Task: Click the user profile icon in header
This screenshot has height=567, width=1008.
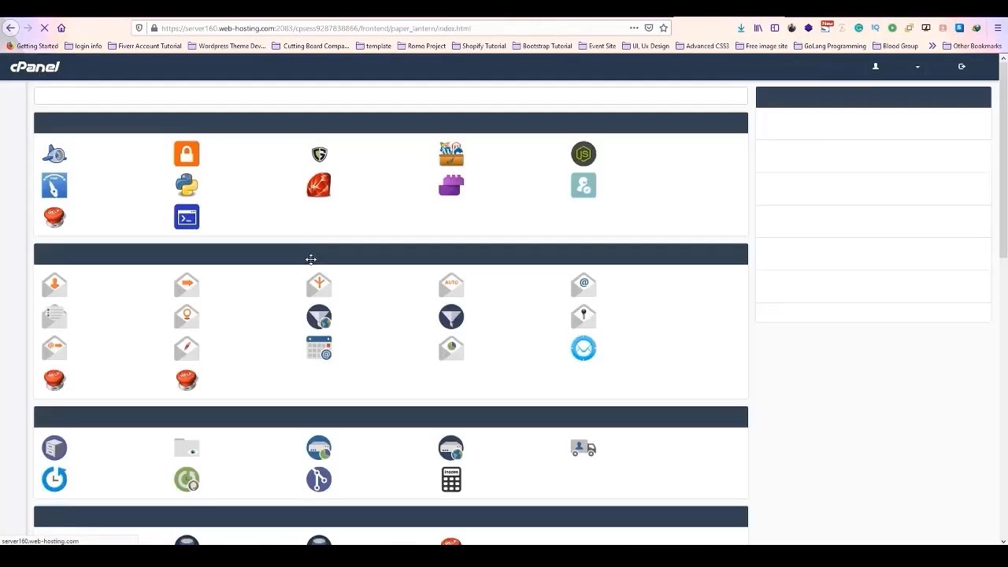Action: 875,67
